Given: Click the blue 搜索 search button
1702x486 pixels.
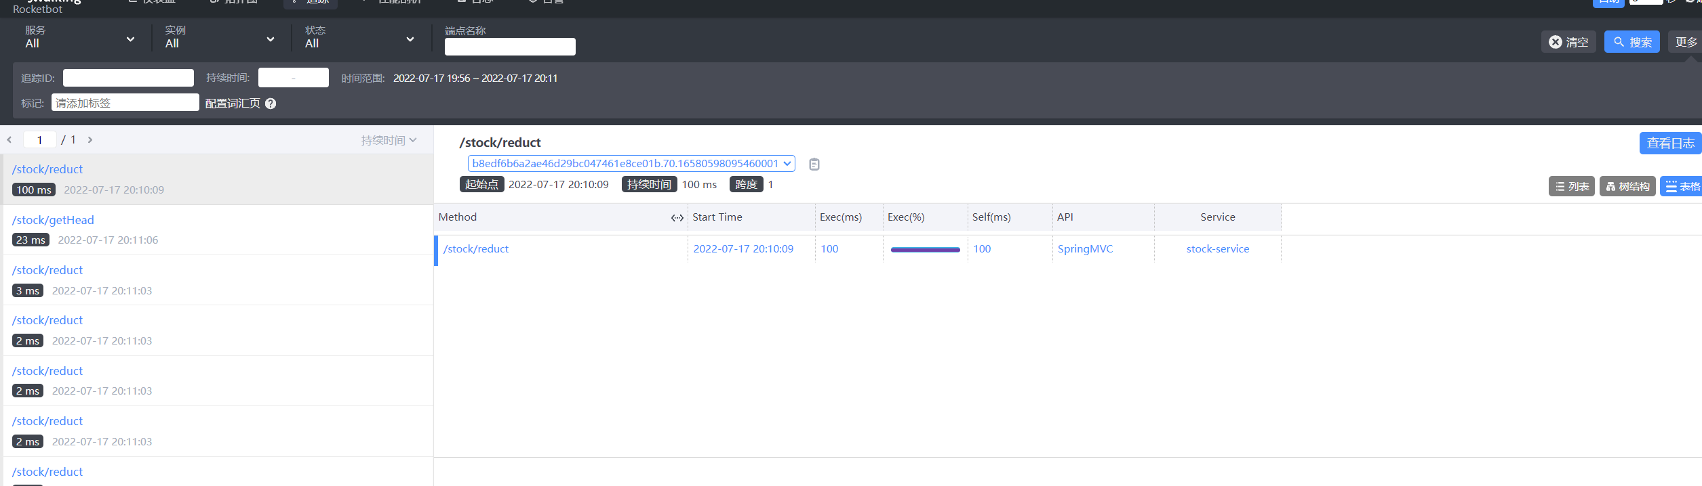Looking at the screenshot, I should 1631,42.
